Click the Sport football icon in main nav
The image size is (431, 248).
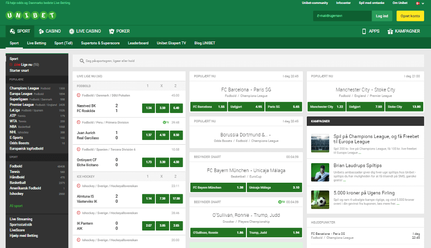pos(12,31)
